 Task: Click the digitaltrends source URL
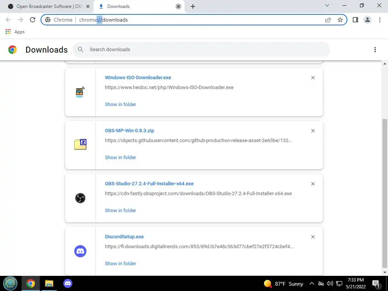(x=199, y=246)
